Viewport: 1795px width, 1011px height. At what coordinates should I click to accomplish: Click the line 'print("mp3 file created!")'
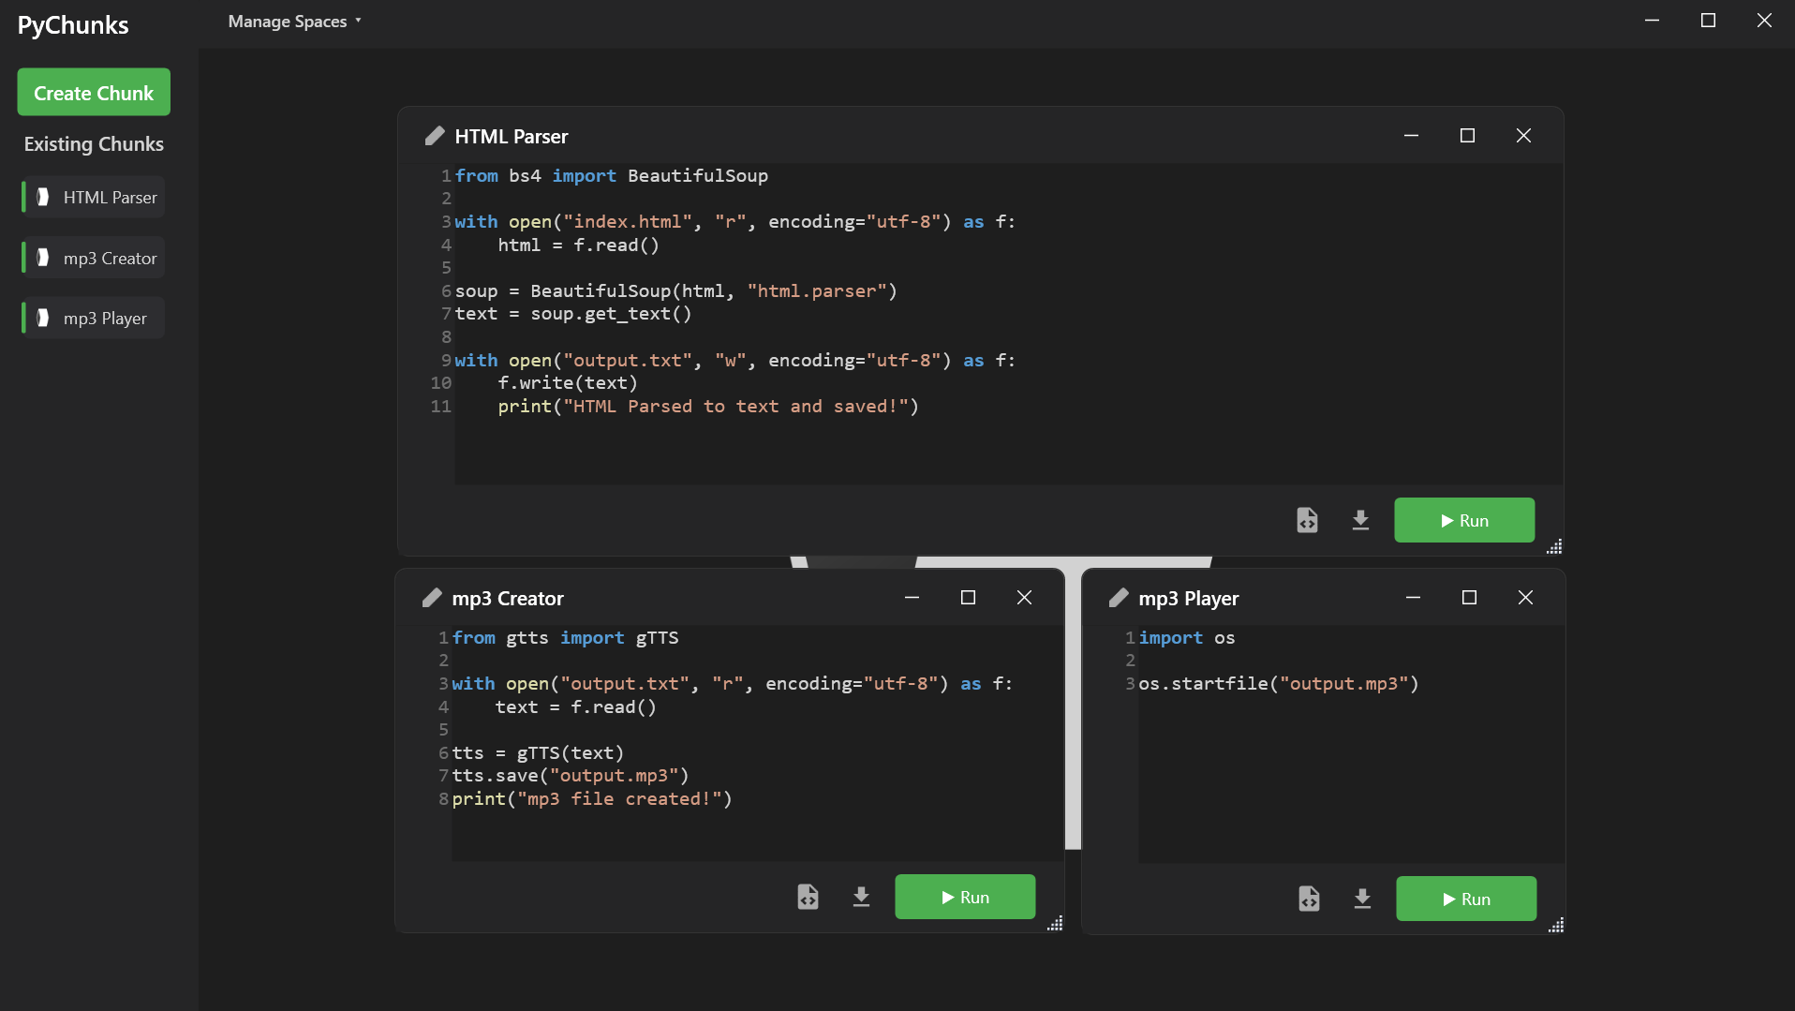(592, 798)
